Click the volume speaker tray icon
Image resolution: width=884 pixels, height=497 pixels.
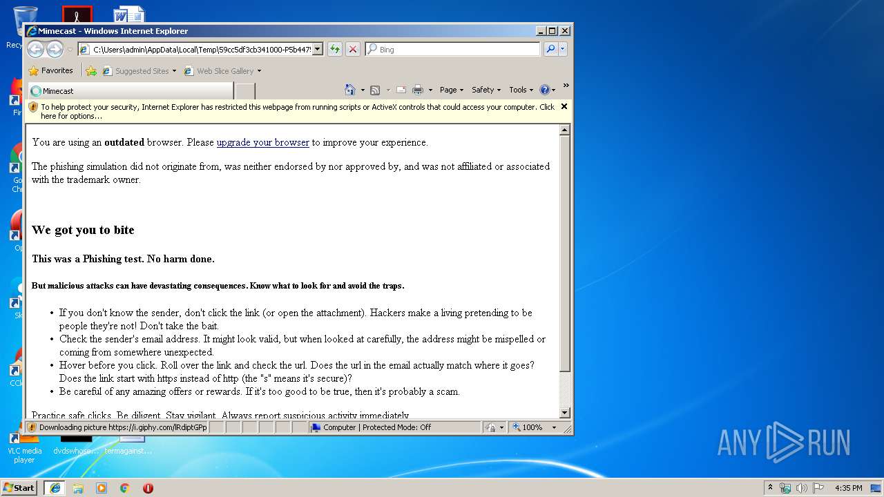pos(802,488)
